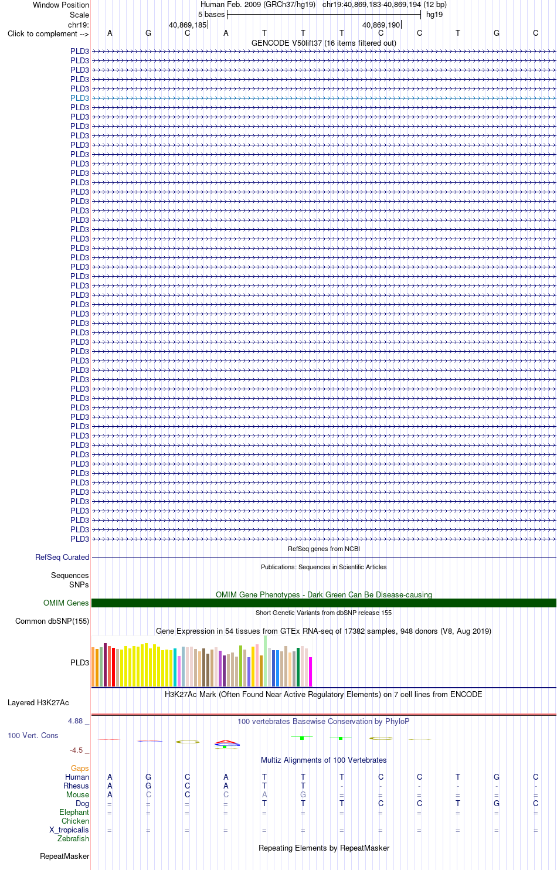Click the 'Scale' track label
The width and height of the screenshot is (557, 870).
pyautogui.click(x=80, y=15)
